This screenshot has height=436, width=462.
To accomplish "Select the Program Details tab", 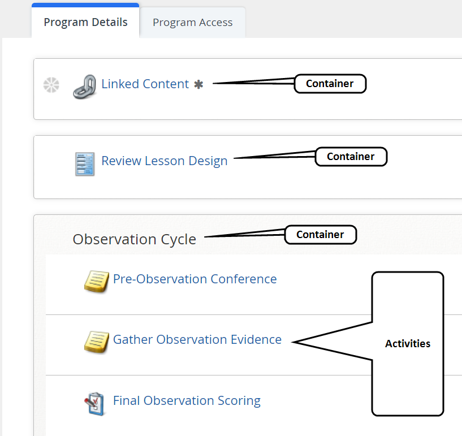I will [x=85, y=22].
